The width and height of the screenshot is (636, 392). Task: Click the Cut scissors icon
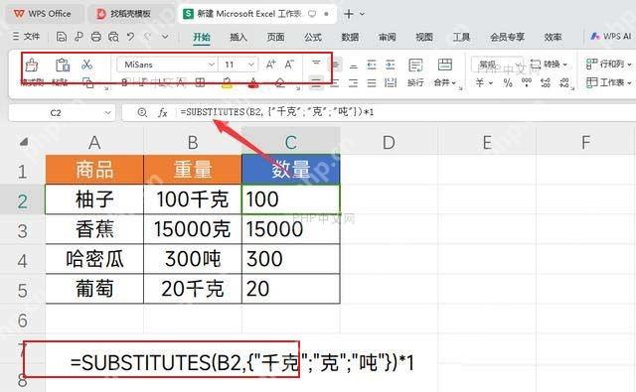click(86, 65)
